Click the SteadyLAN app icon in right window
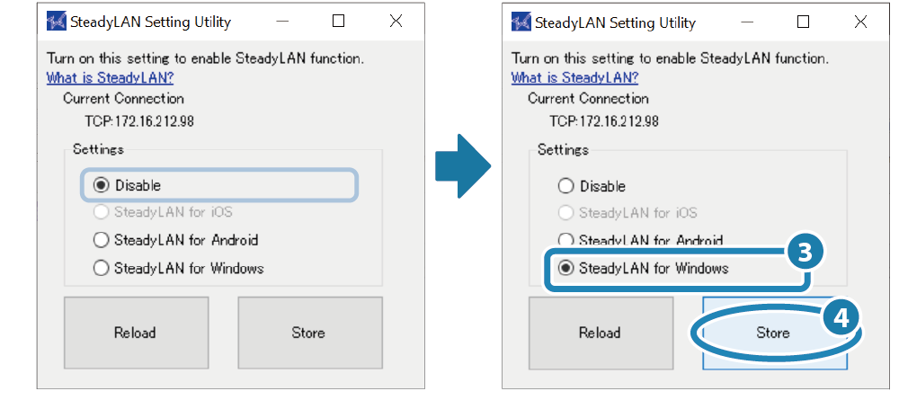This screenshot has height=400, width=899. point(521,22)
